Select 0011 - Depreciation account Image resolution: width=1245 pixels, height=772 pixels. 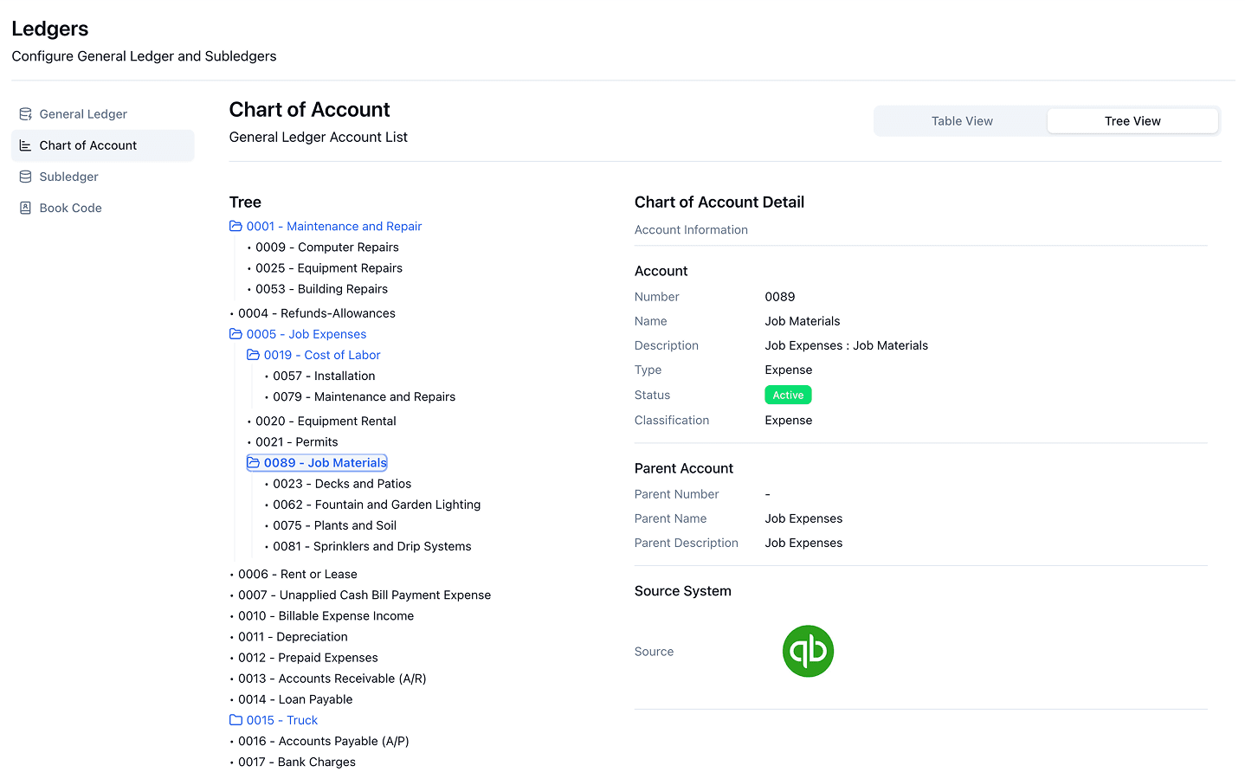293,636
